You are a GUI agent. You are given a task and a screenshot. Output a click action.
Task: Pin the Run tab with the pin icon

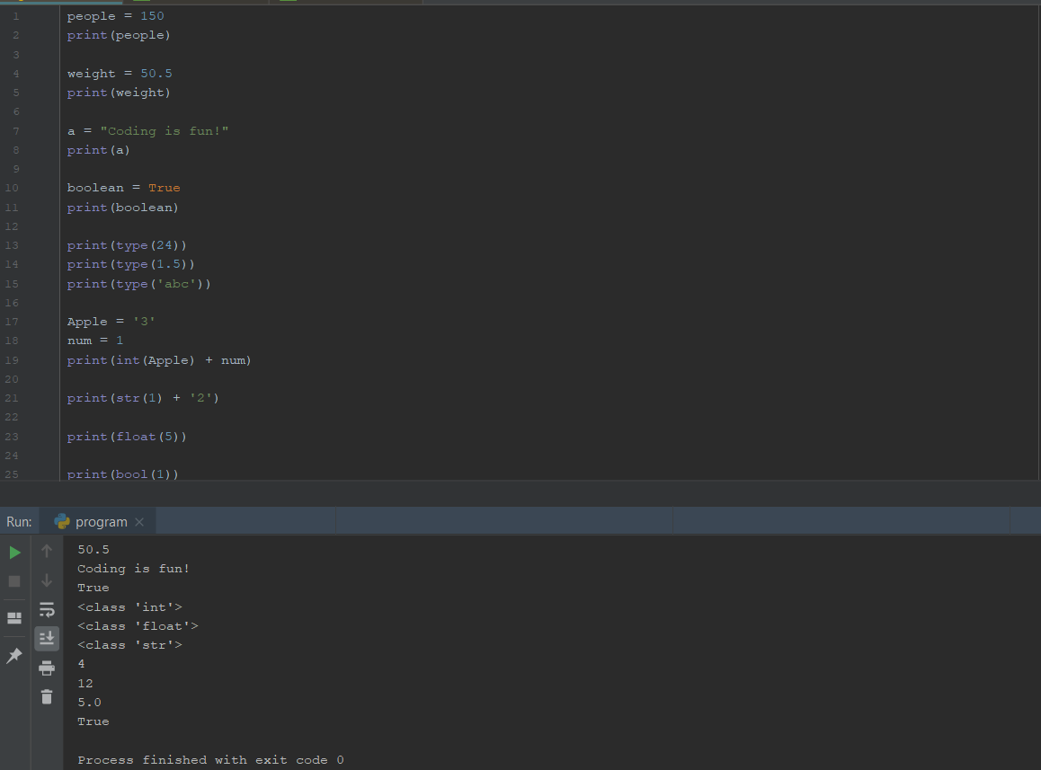14,657
